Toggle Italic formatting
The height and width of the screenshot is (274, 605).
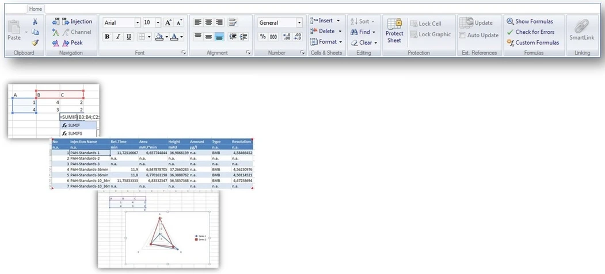coord(118,37)
